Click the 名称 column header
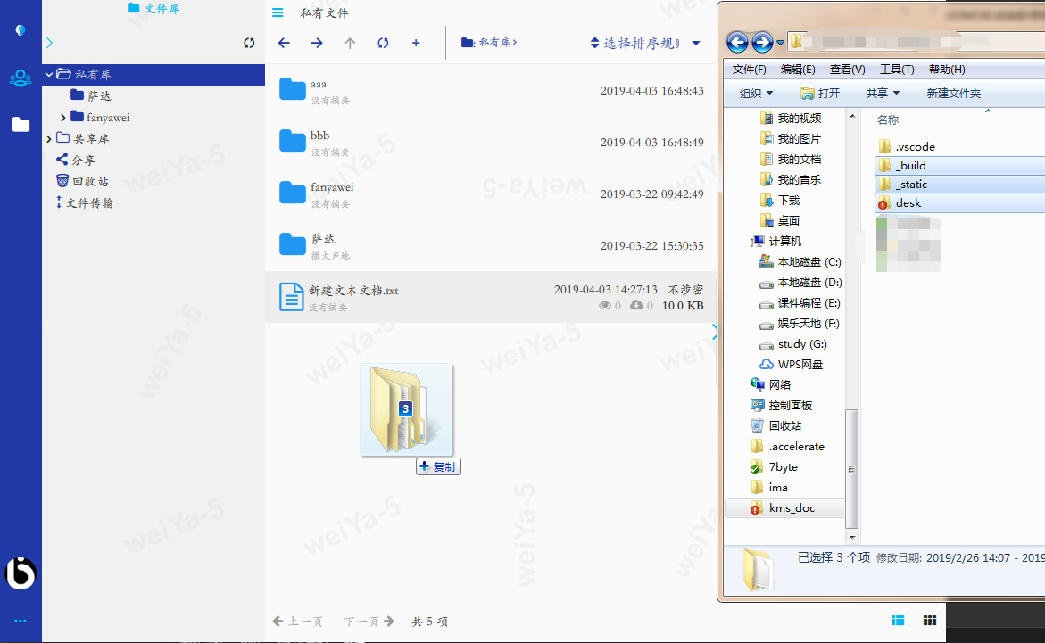 point(888,120)
